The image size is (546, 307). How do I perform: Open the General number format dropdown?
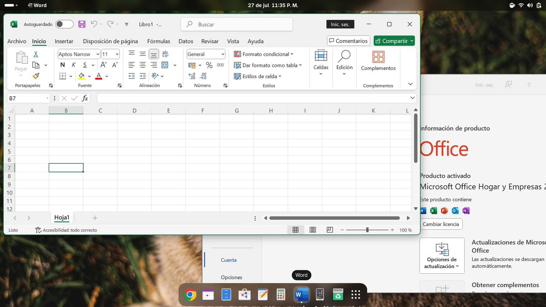coord(223,54)
